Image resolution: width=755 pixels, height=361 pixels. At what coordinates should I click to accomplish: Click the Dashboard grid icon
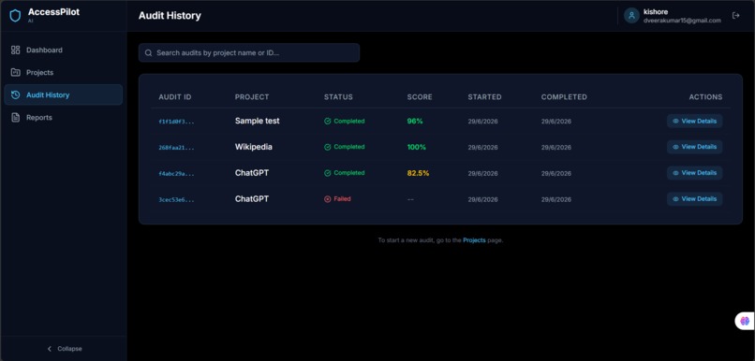15,50
